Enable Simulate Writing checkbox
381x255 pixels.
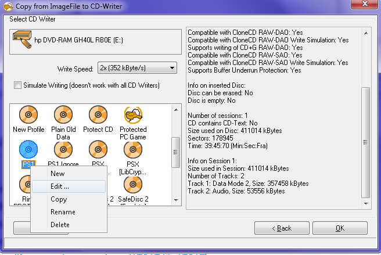coord(17,85)
